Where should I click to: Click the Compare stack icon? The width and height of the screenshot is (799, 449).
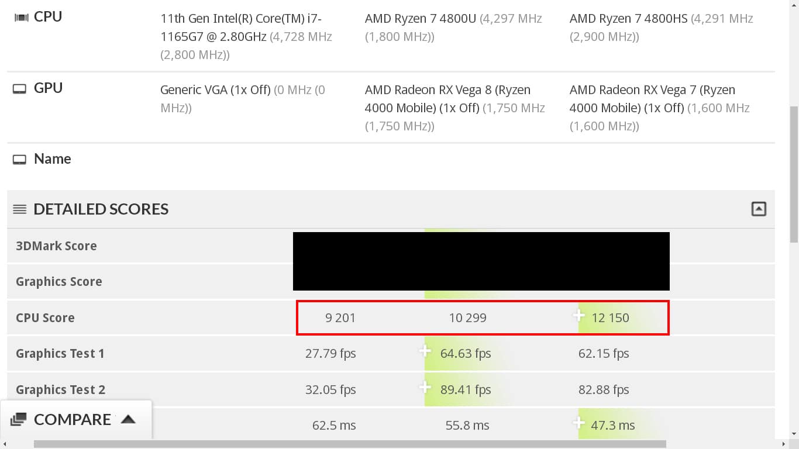tap(19, 419)
